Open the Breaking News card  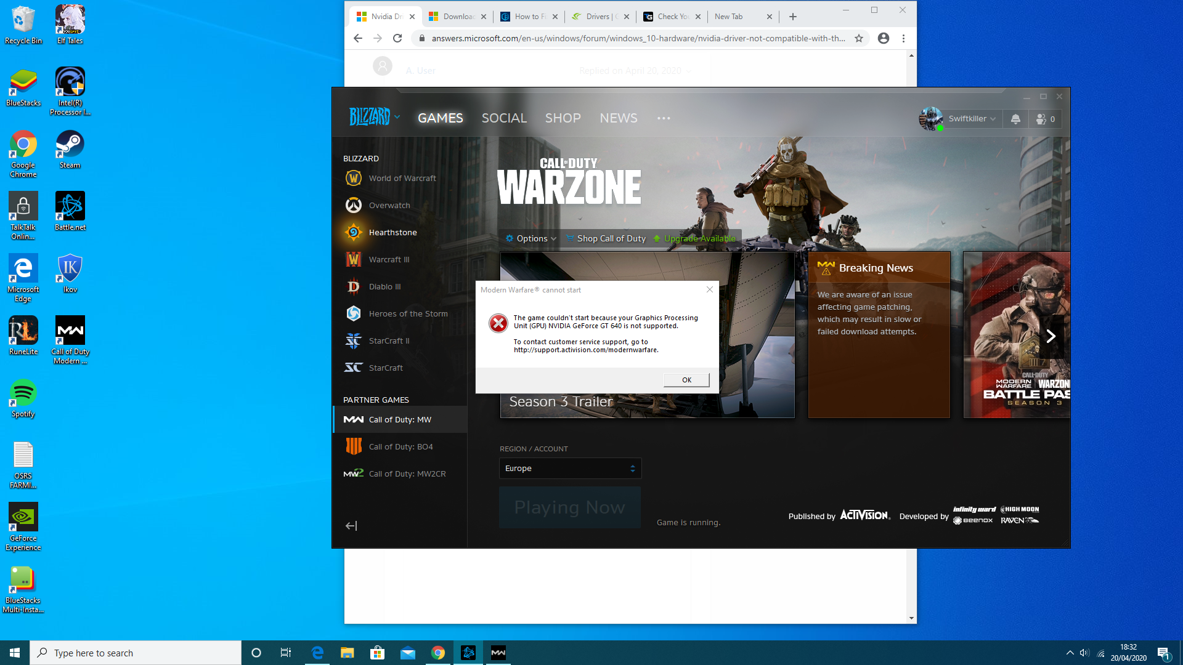pyautogui.click(x=879, y=335)
